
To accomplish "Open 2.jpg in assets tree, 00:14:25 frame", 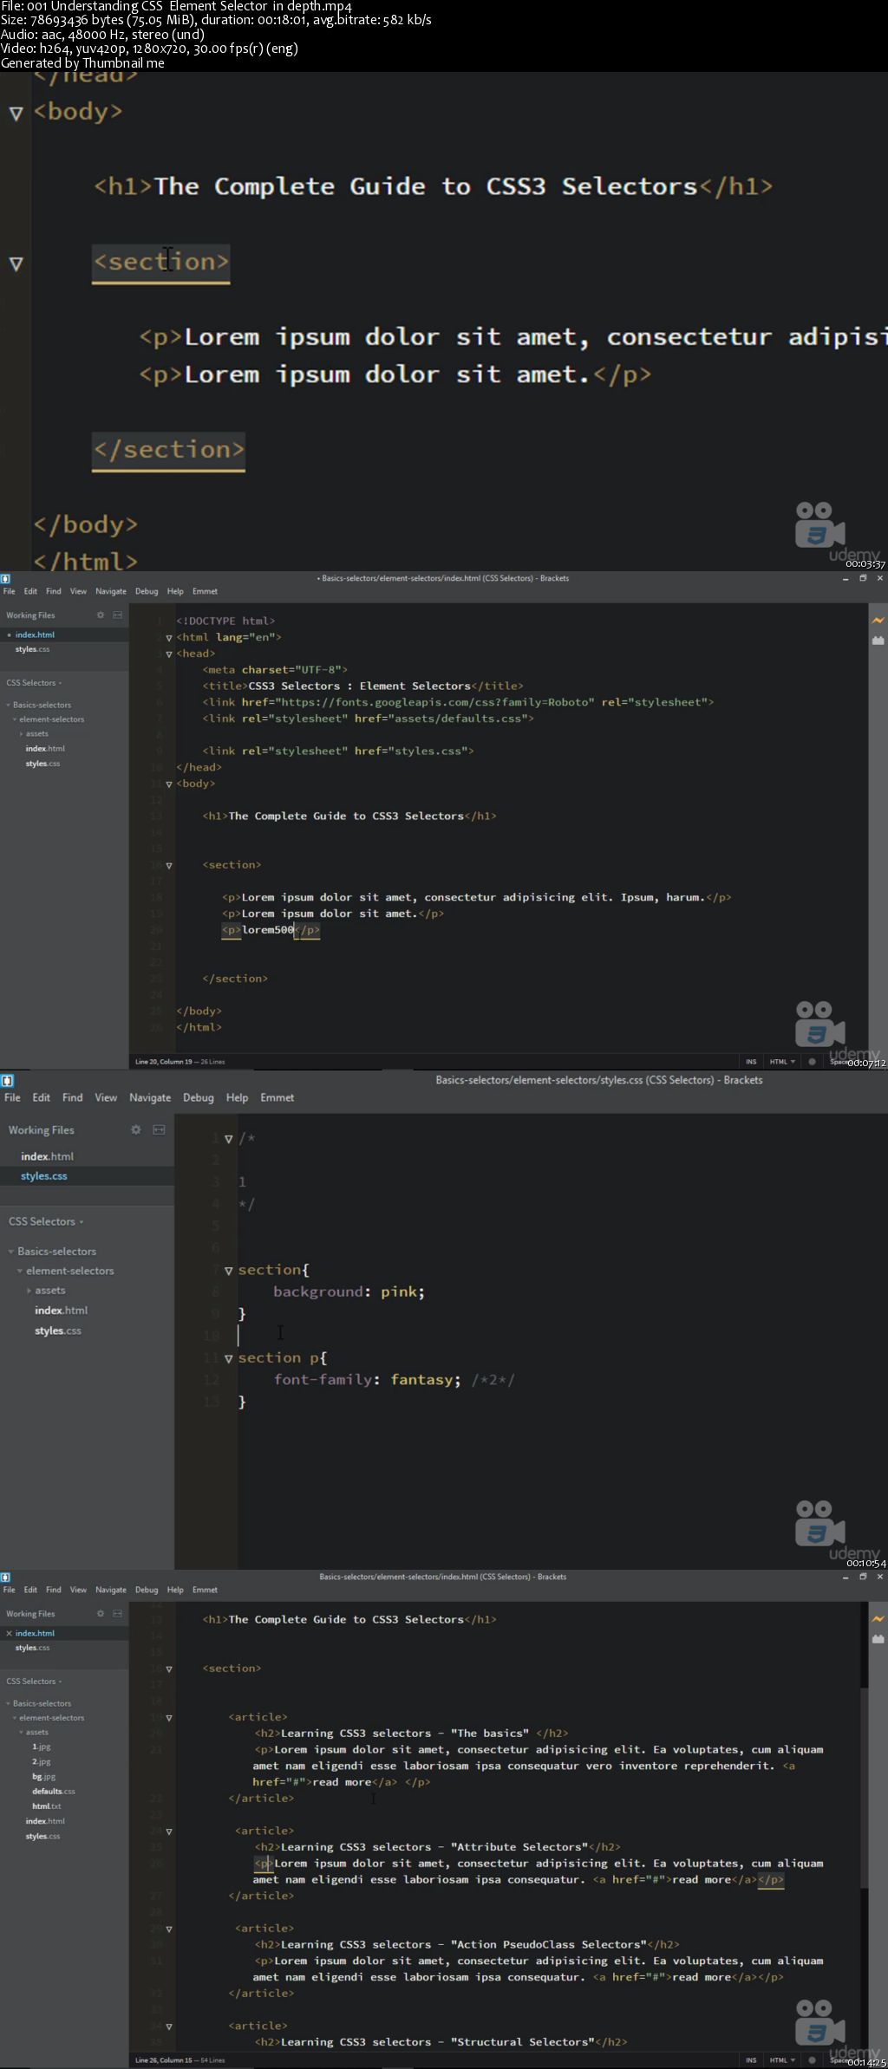I will 42,1761.
